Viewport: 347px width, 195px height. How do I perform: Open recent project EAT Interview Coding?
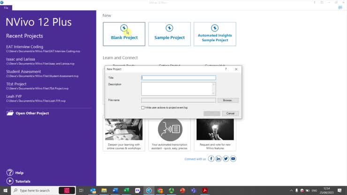[24, 47]
